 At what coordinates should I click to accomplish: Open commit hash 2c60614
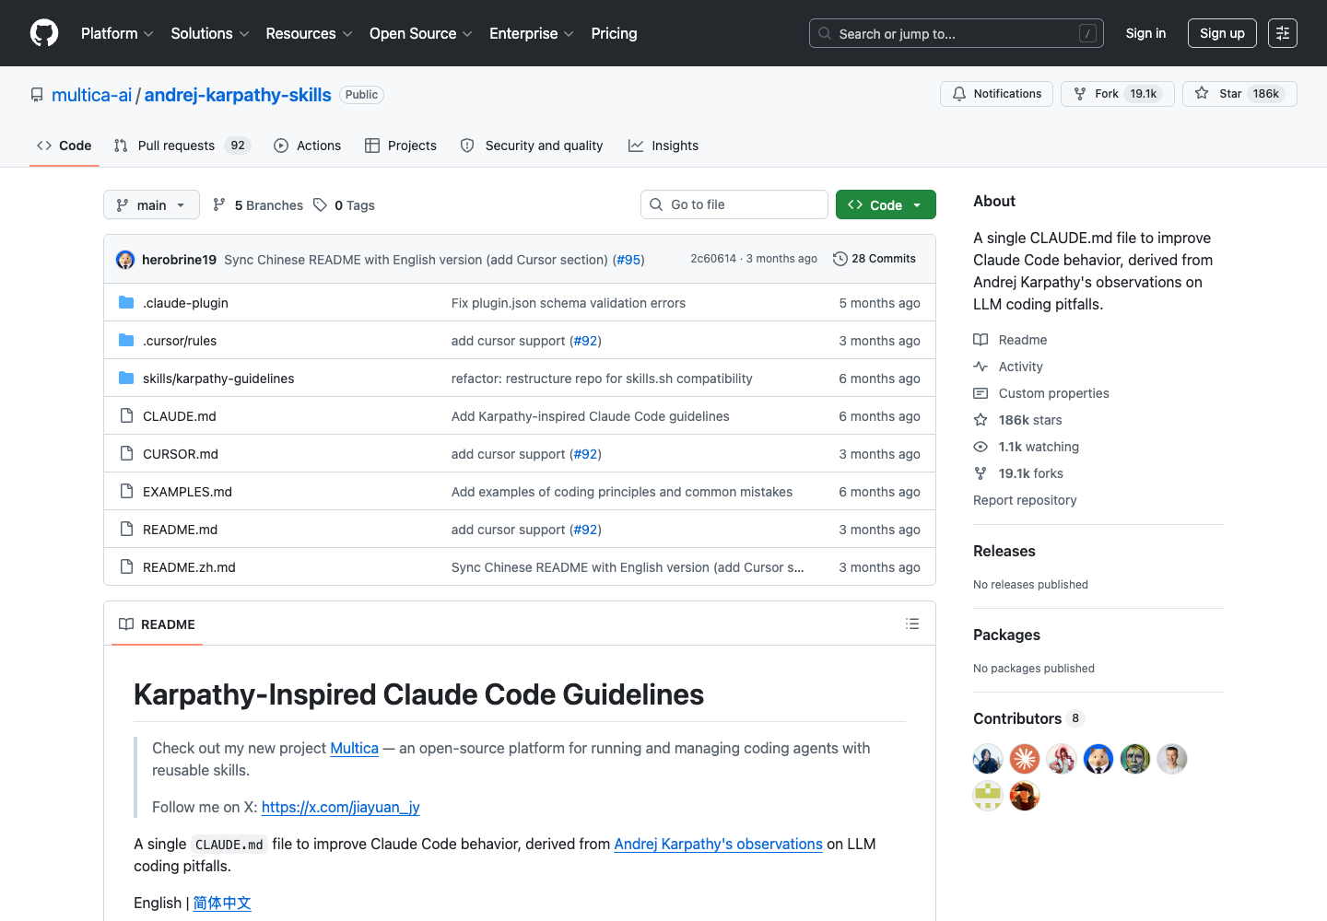coord(713,259)
